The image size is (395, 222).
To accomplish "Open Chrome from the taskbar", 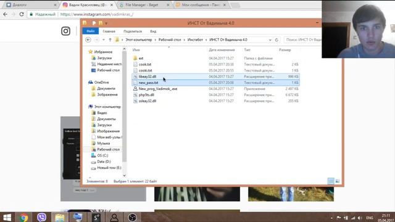I will coord(24,217).
